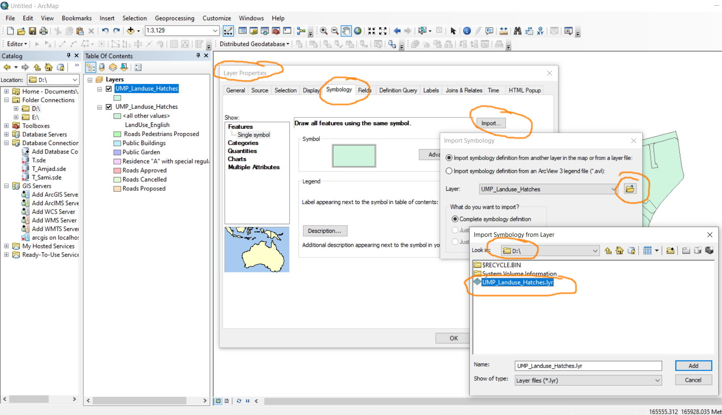Click the Full Extent globe icon
The width and height of the screenshot is (722, 415).
pos(358,31)
